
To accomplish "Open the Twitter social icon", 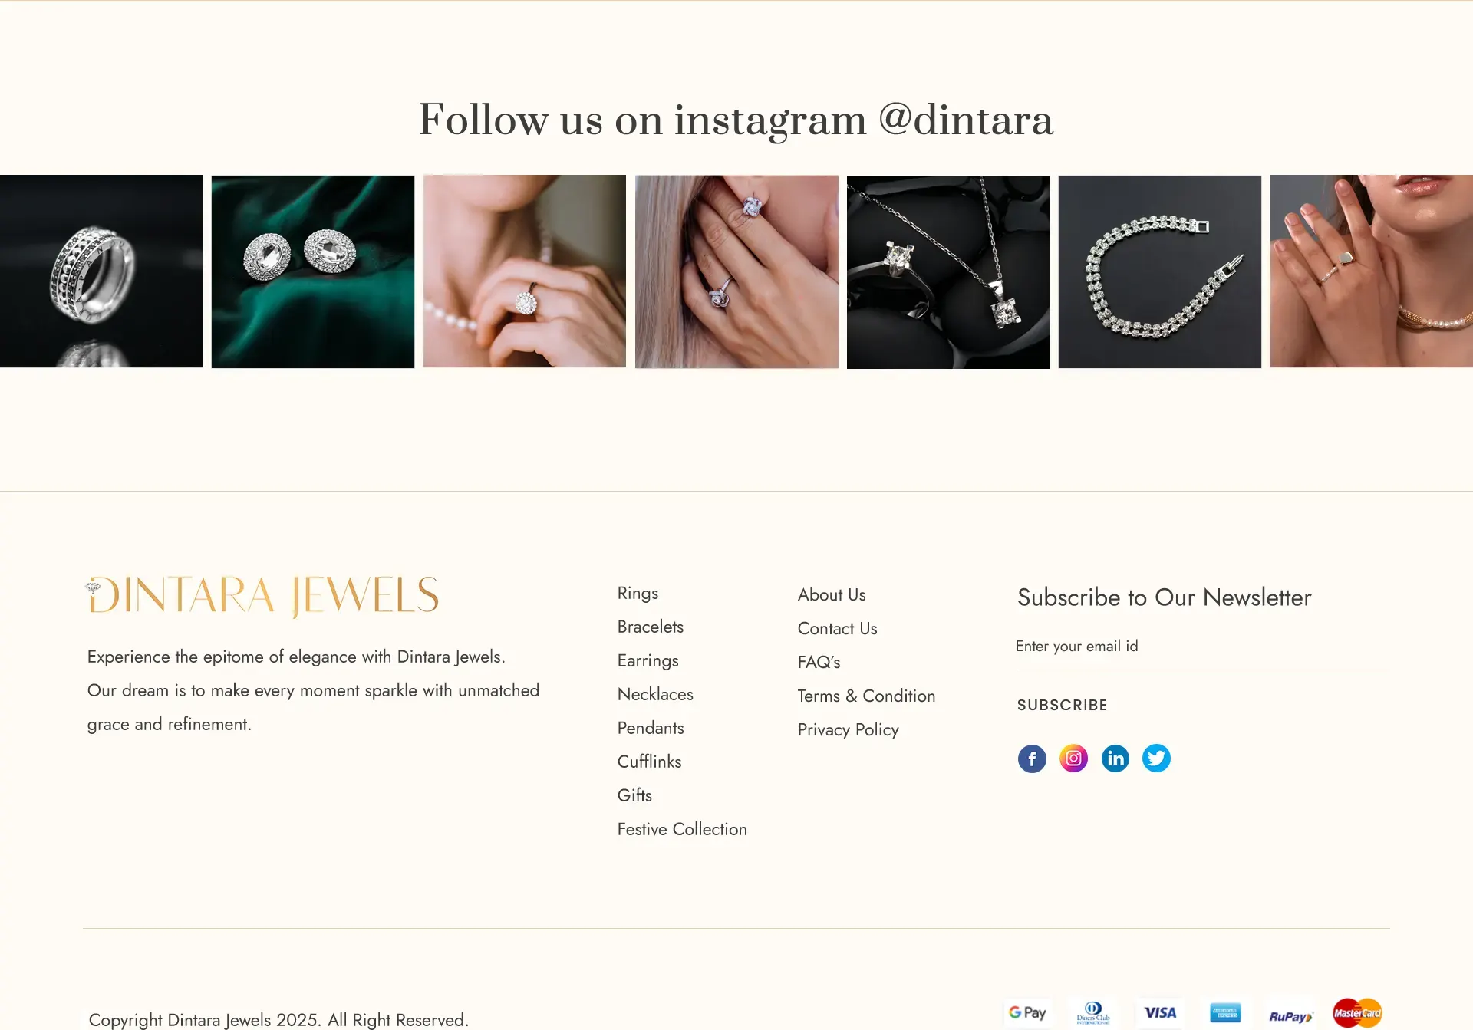I will pyautogui.click(x=1156, y=759).
